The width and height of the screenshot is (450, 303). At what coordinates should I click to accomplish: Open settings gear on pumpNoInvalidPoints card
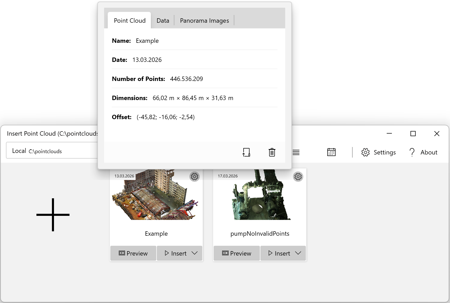click(x=298, y=177)
